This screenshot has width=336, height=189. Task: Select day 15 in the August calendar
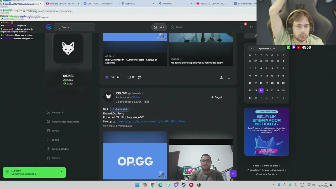tap(283, 76)
